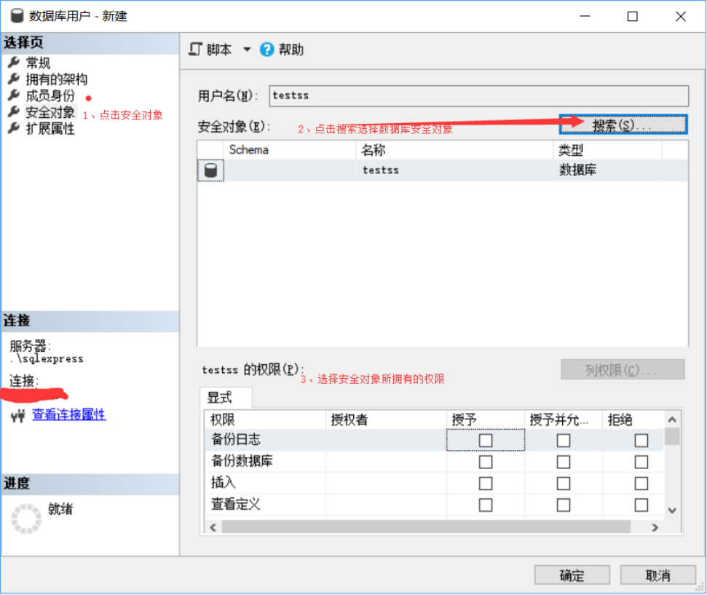
Task: Check 拒绝 for 插入
Action: click(641, 484)
